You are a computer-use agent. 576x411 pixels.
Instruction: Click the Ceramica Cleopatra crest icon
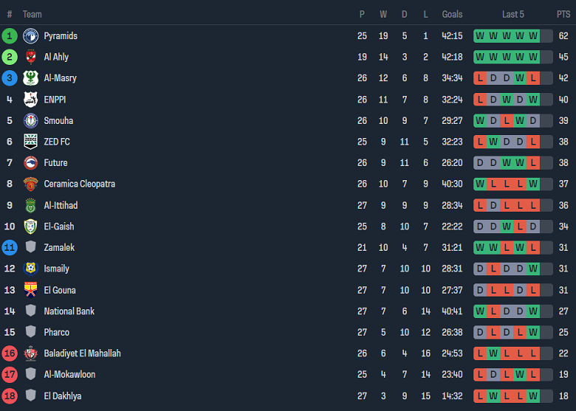pos(30,184)
